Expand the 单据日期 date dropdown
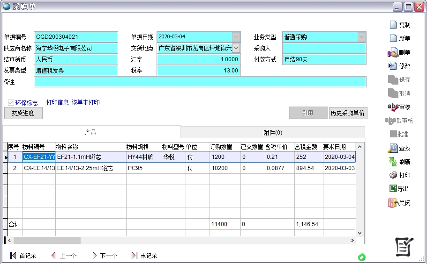Image resolution: width=427 pixels, height=264 pixels. pyautogui.click(x=236, y=36)
